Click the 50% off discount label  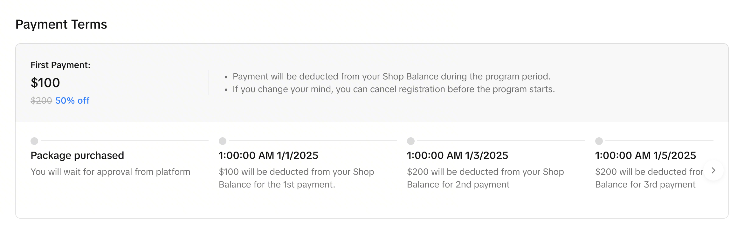click(x=72, y=101)
